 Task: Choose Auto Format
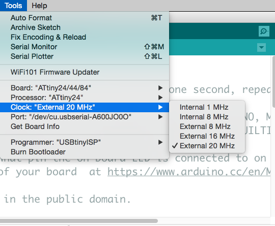pyautogui.click(x=85, y=18)
